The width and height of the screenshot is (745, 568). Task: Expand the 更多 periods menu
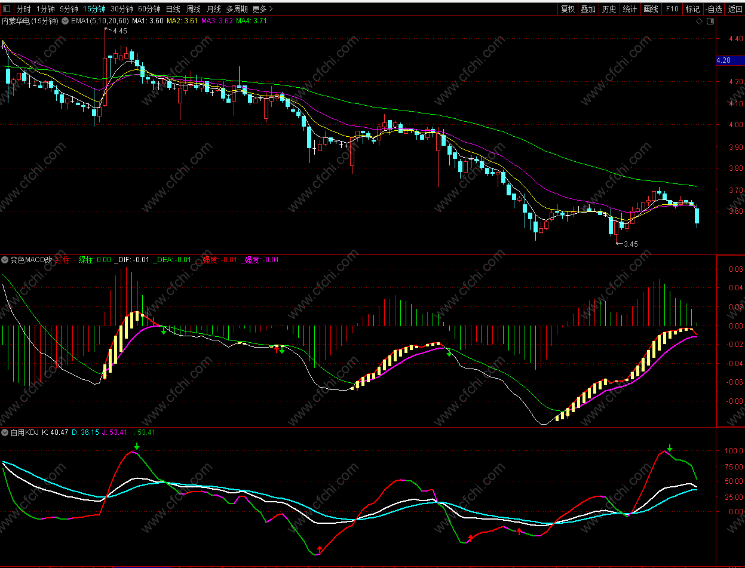[x=263, y=9]
